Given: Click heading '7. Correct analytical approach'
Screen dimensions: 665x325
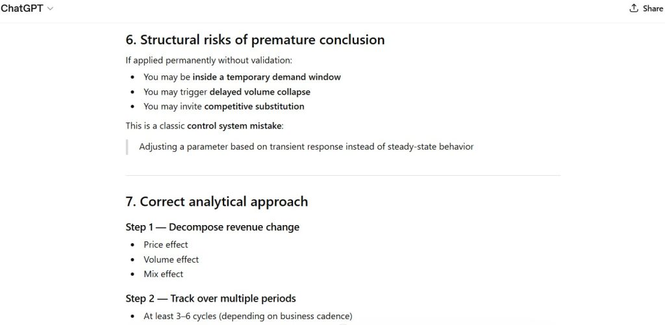Looking at the screenshot, I should [217, 201].
